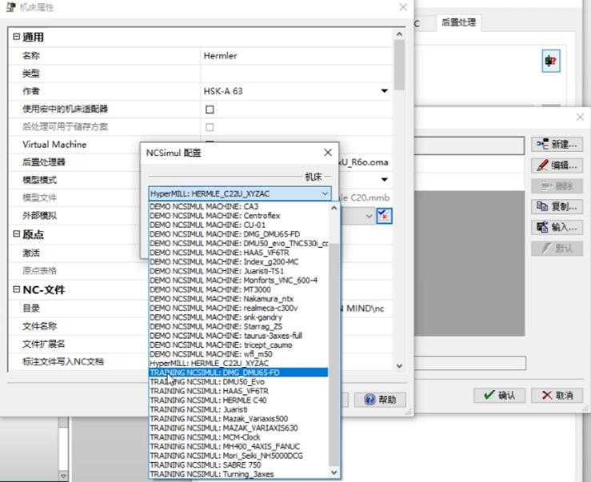The image size is (591, 482).
Task: Click the 帮助 help button
Action: pyautogui.click(x=380, y=400)
